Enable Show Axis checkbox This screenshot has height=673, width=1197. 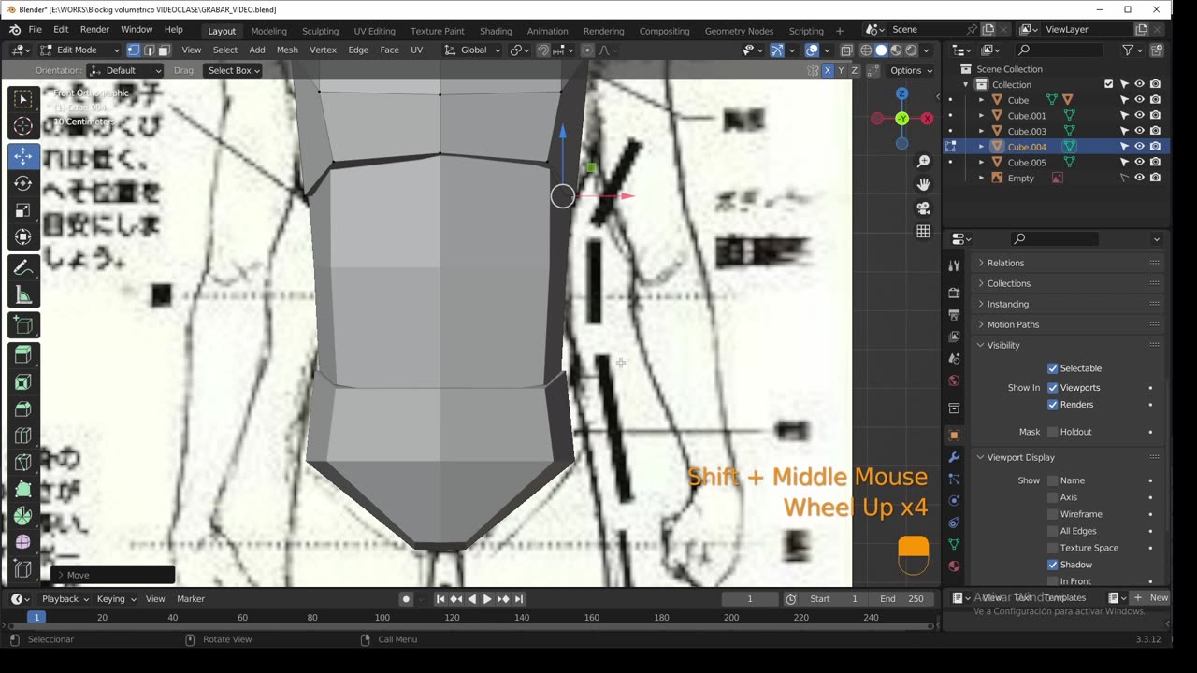point(1053,497)
